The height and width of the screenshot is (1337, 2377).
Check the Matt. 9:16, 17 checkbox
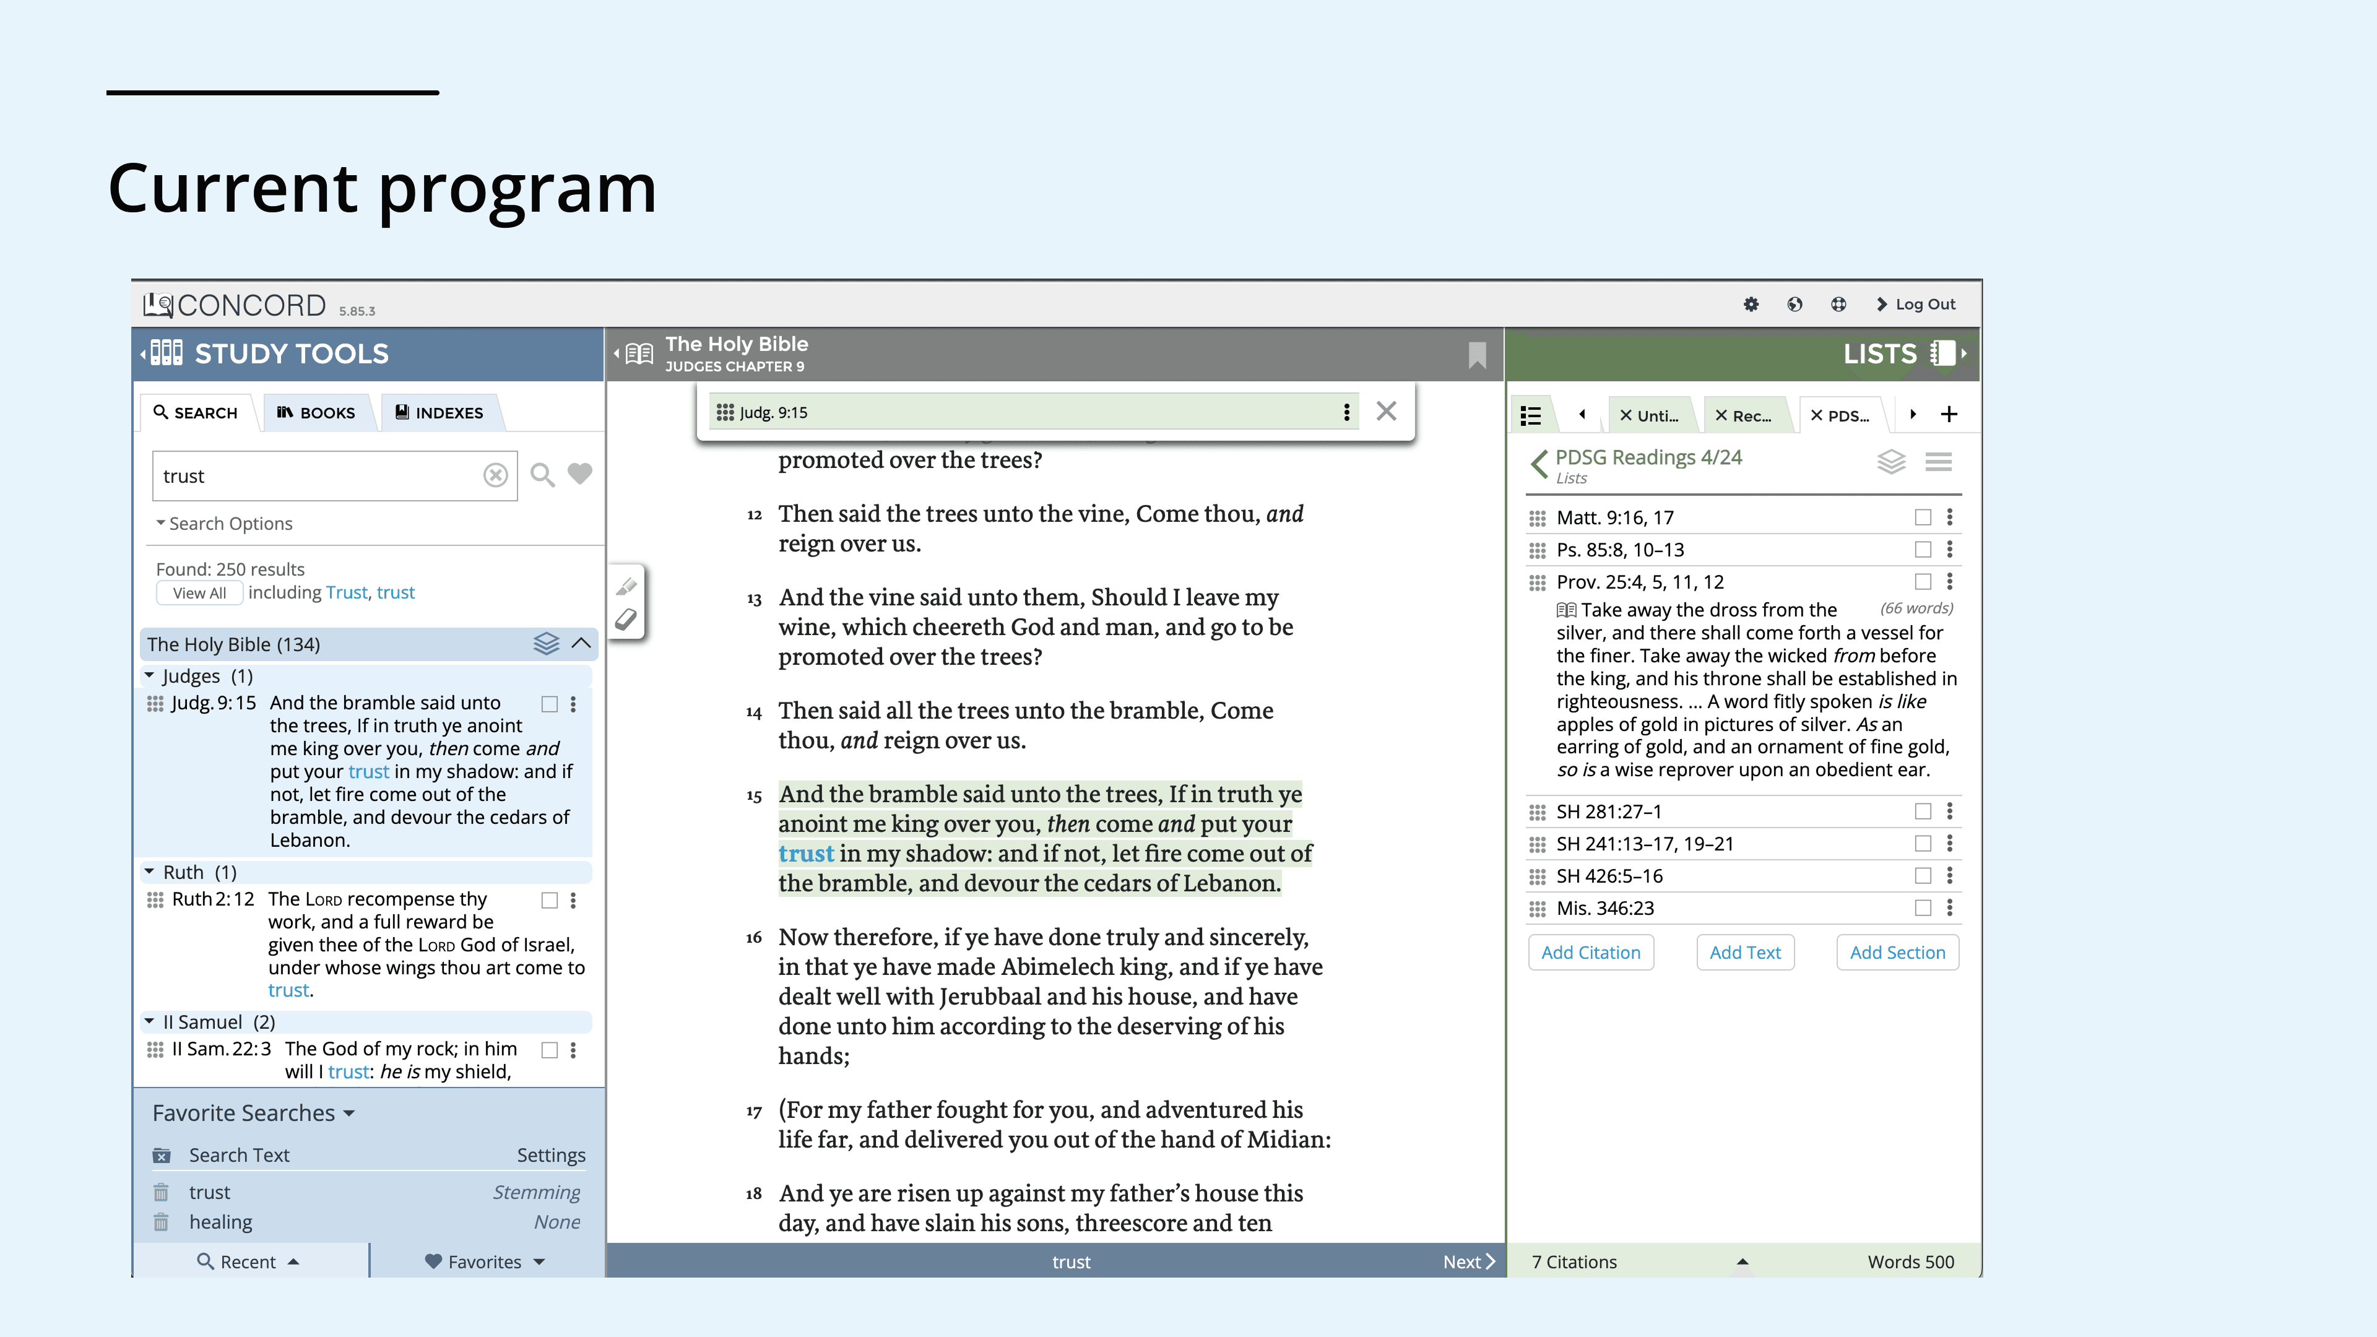coord(1923,517)
